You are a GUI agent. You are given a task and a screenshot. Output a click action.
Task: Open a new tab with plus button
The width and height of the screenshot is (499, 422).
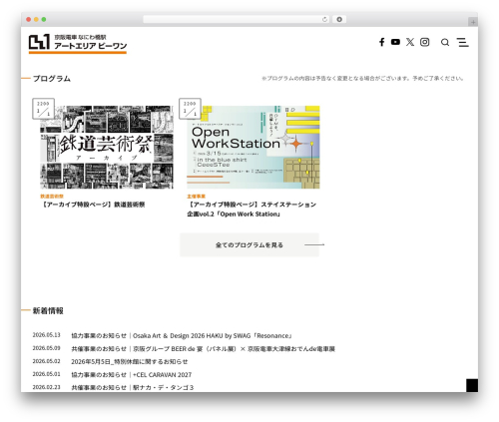pyautogui.click(x=473, y=22)
